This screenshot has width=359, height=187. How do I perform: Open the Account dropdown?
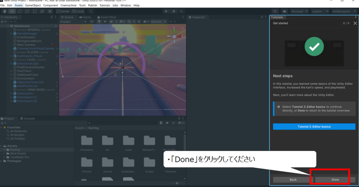coord(299,11)
